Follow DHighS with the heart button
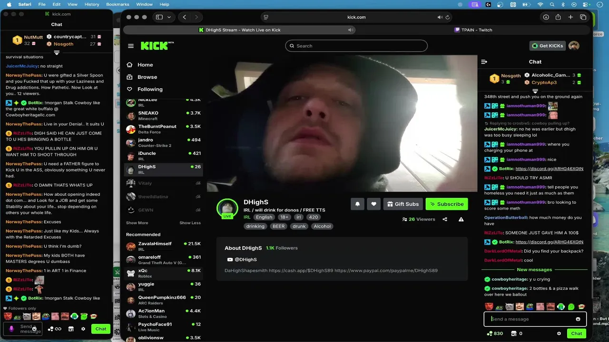Image resolution: width=609 pixels, height=342 pixels. (x=373, y=204)
